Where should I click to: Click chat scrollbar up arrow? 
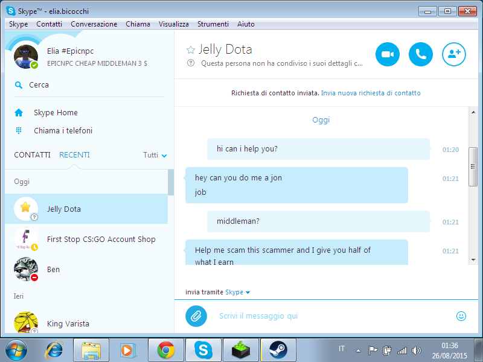click(473, 112)
